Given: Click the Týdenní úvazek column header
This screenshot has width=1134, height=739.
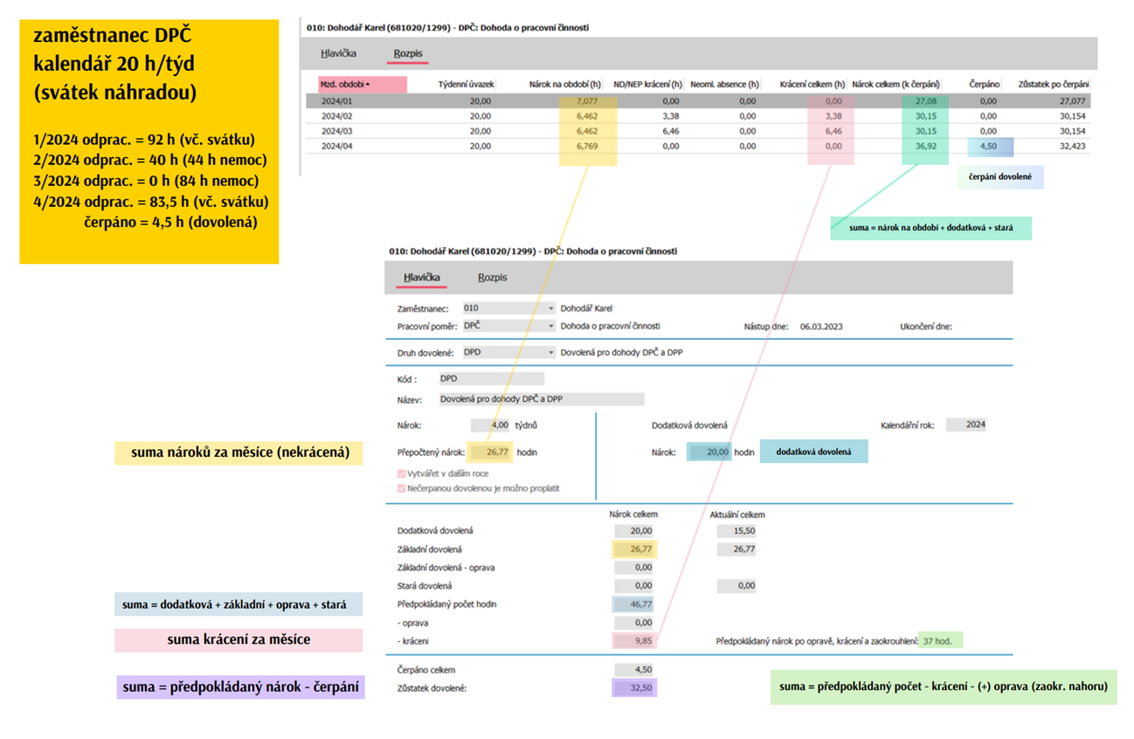Looking at the screenshot, I should click(x=466, y=85).
